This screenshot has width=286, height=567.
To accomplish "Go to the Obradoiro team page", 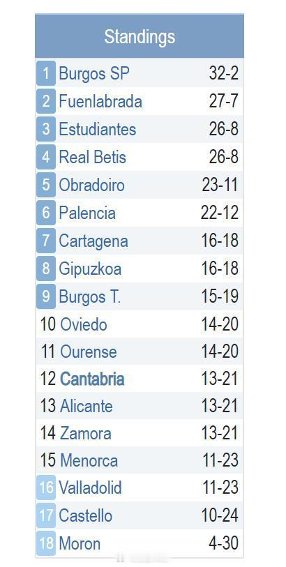I will click(x=91, y=185).
